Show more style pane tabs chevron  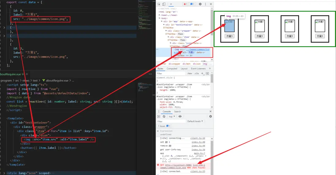click(x=210, y=69)
